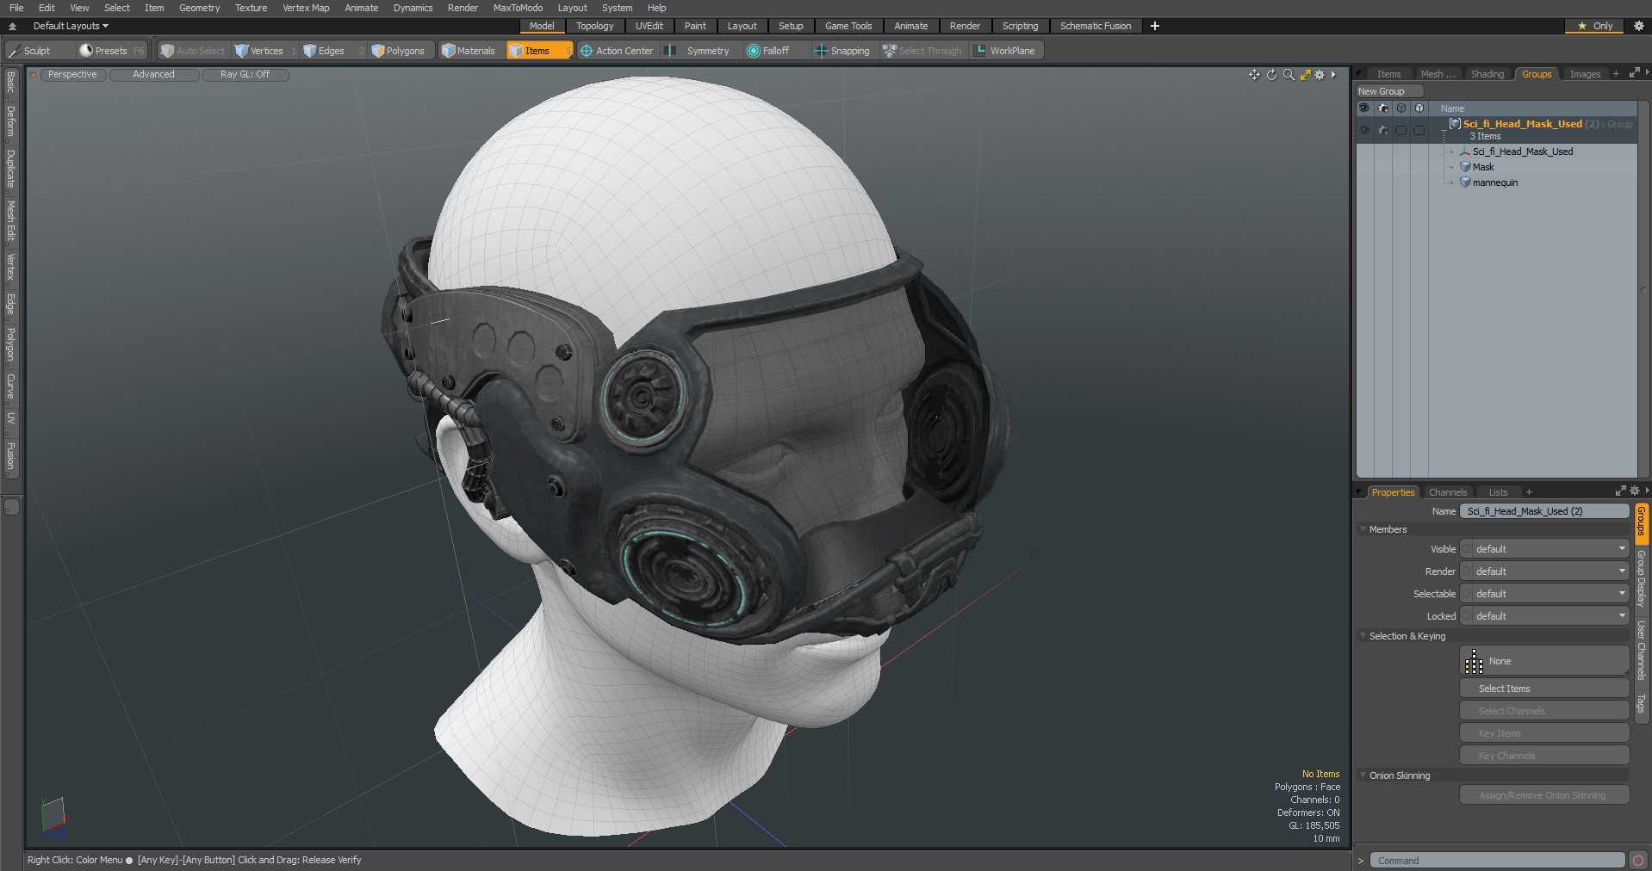Click the viewport zoom magnifier icon
This screenshot has height=871, width=1652.
(x=1289, y=75)
